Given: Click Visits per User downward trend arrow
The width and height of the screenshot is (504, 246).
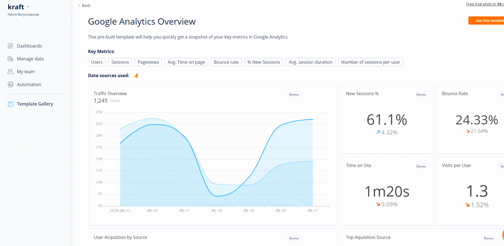Looking at the screenshot, I should tap(468, 205).
